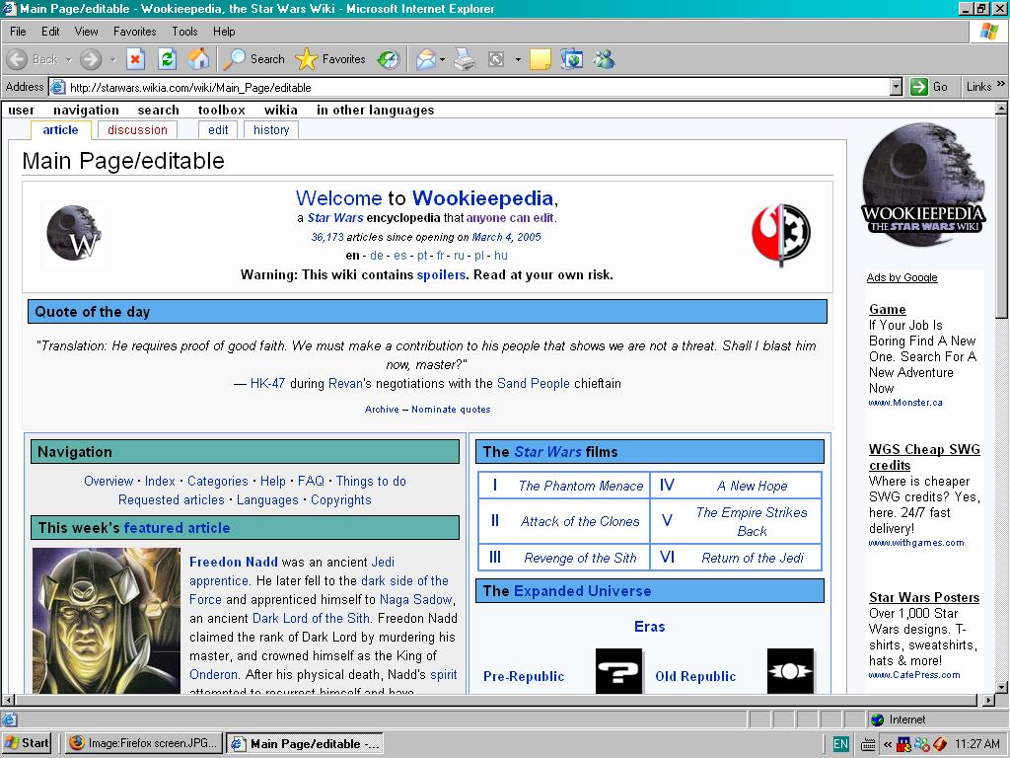The width and height of the screenshot is (1010, 758).
Task: Switch to the discussion tab
Action: [x=137, y=130]
